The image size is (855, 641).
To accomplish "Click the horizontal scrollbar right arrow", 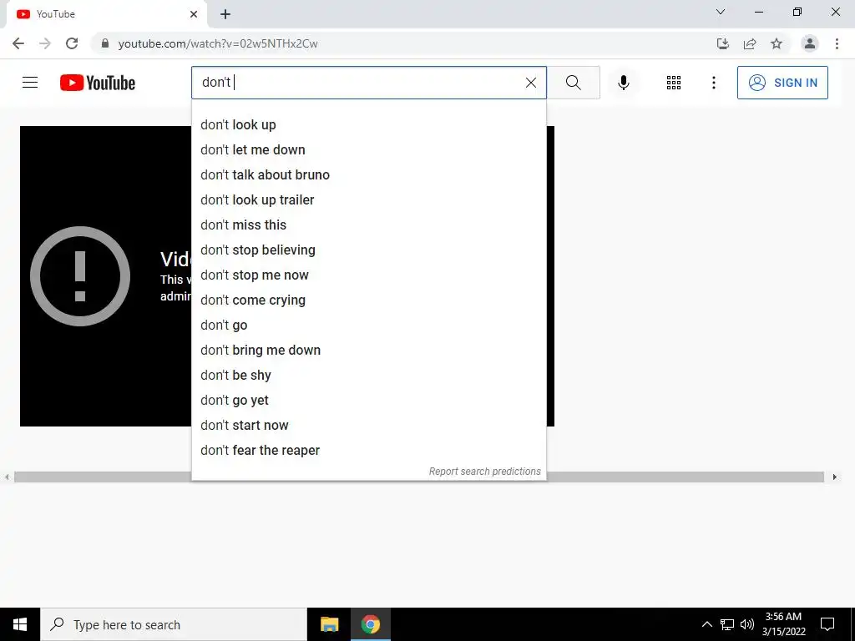I will pyautogui.click(x=834, y=477).
